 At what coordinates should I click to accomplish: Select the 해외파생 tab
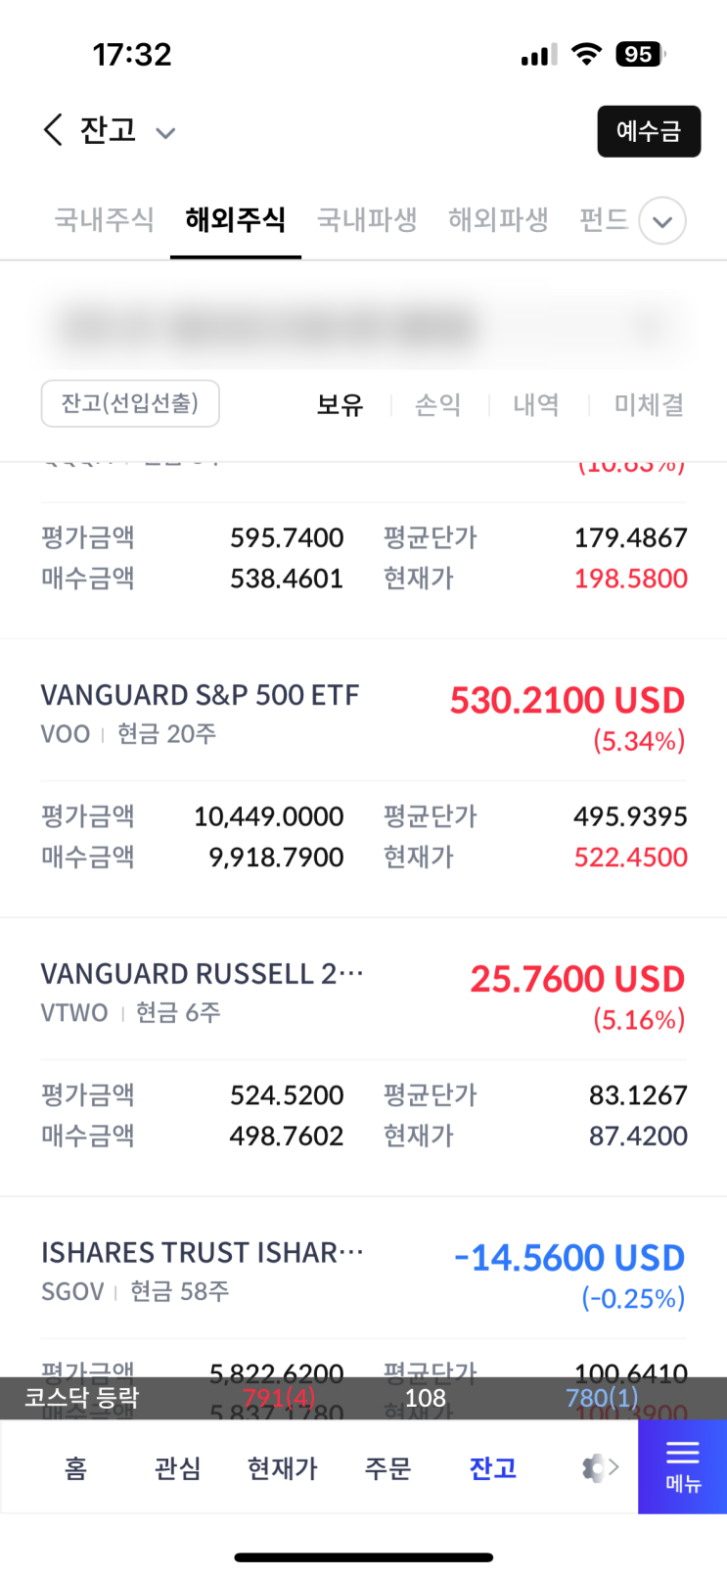click(498, 219)
